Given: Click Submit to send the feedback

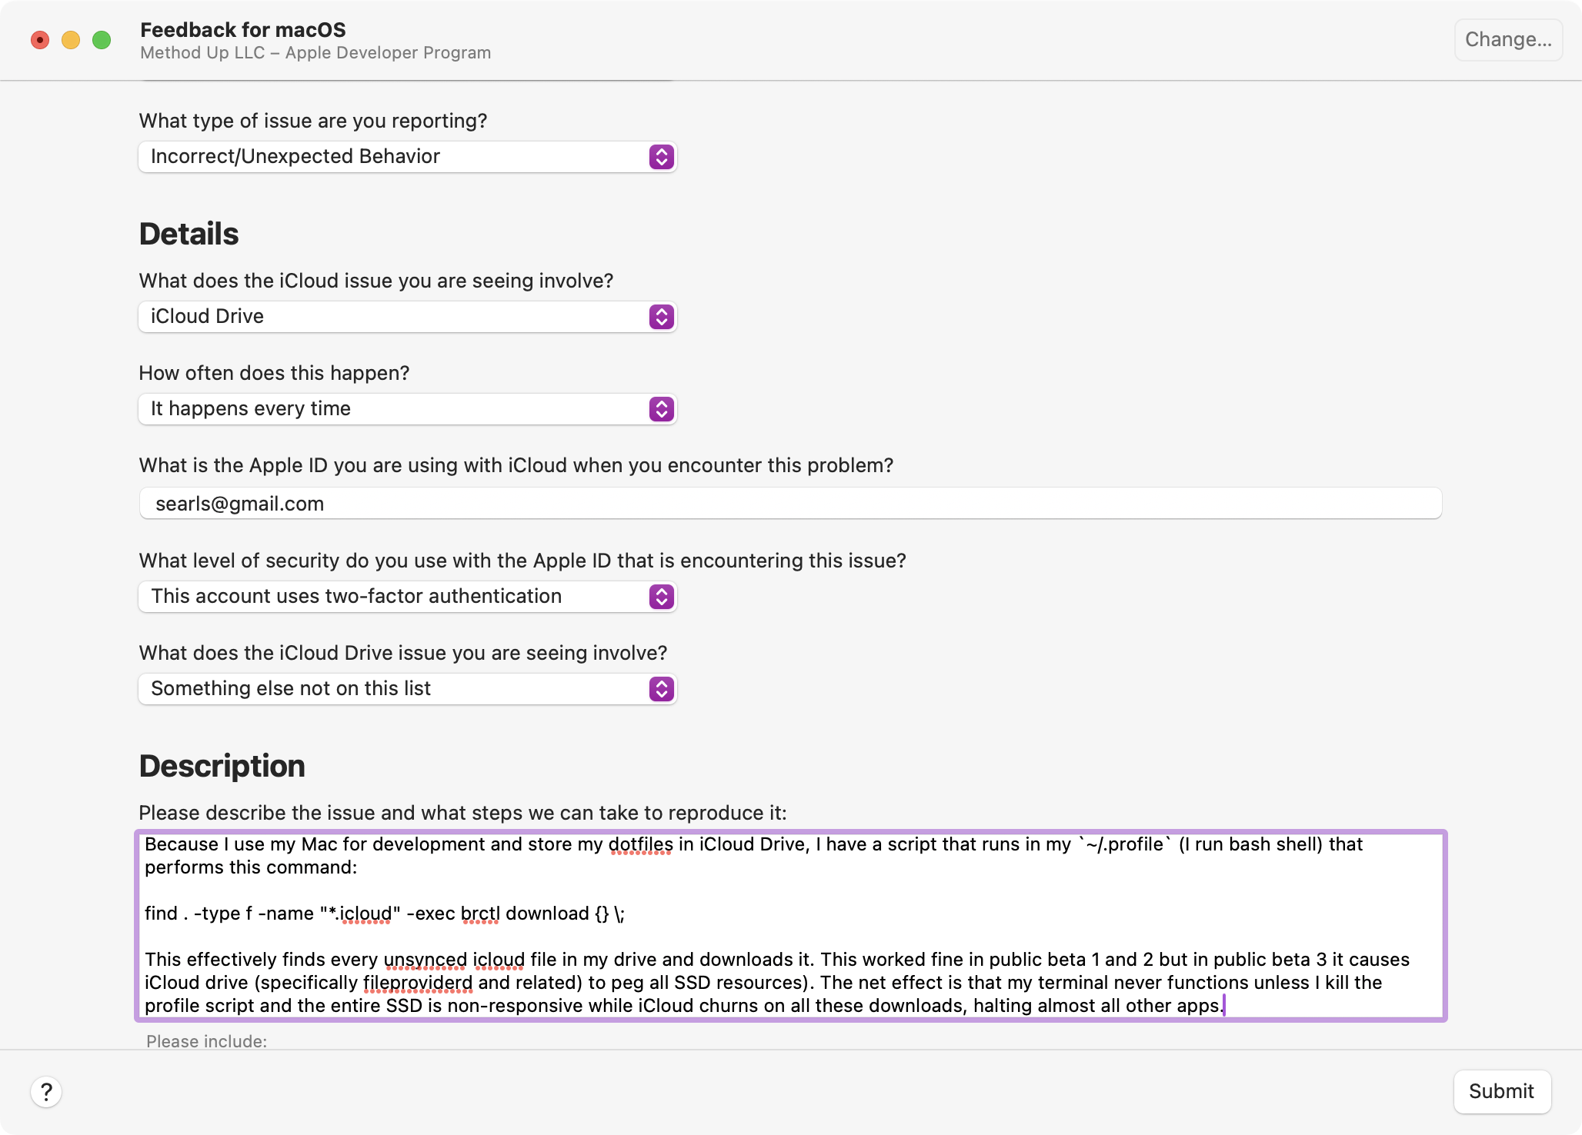Looking at the screenshot, I should (1500, 1091).
